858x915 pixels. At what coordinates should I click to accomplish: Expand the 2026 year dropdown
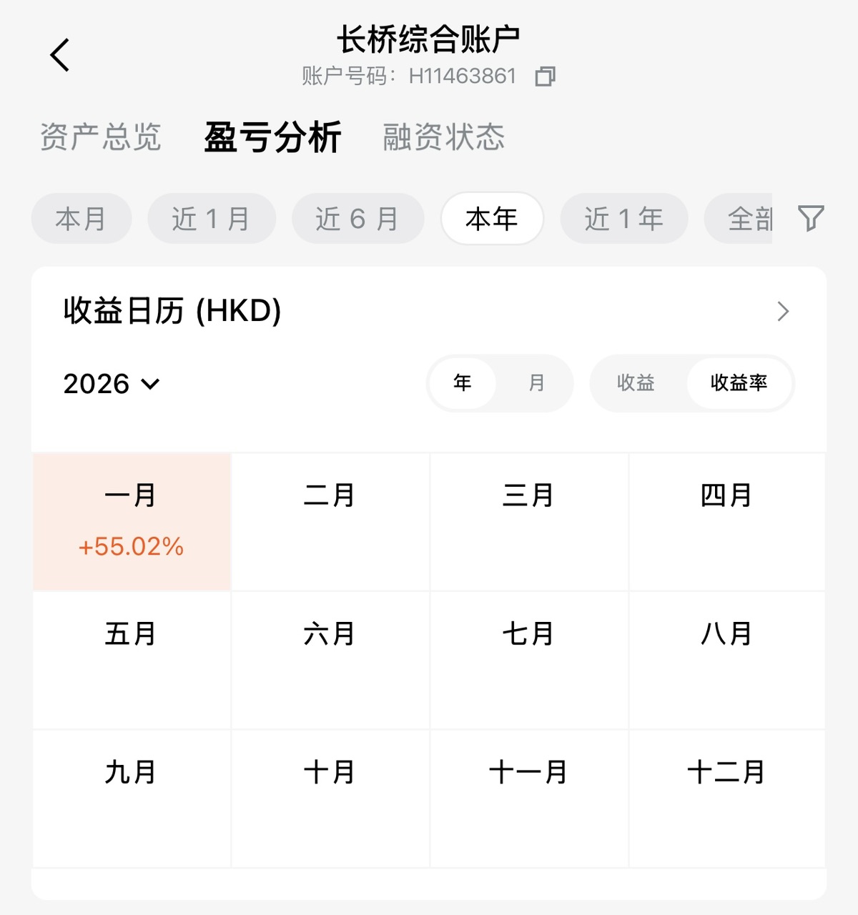click(x=112, y=384)
